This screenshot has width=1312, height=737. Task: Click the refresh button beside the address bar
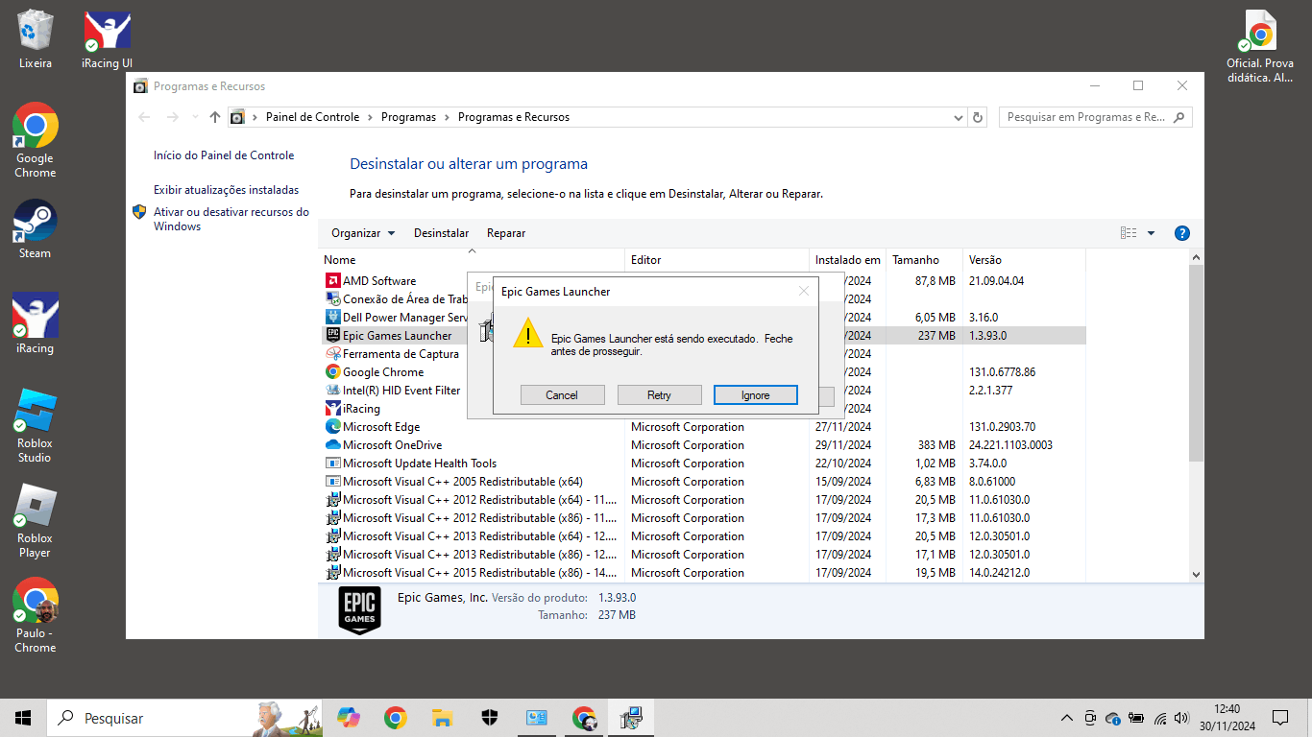pyautogui.click(x=978, y=117)
